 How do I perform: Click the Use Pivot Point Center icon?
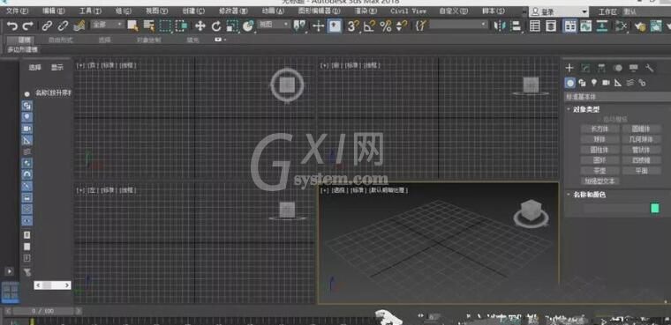(299, 26)
